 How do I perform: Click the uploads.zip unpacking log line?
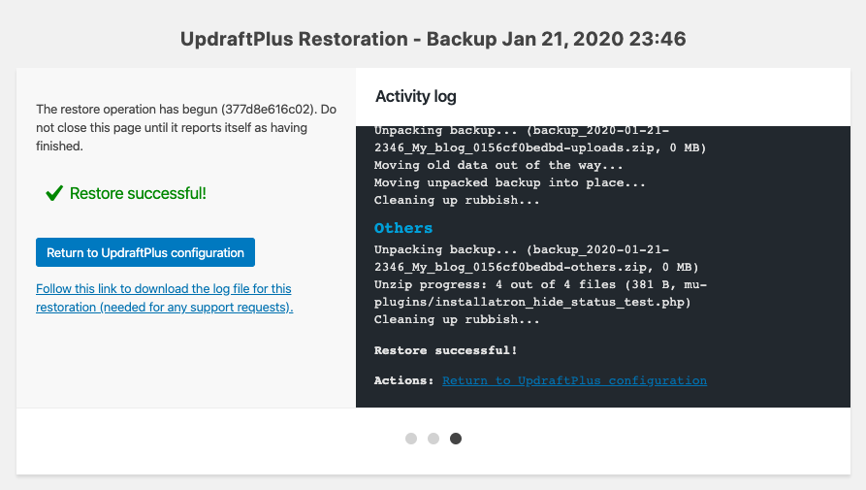[540, 139]
